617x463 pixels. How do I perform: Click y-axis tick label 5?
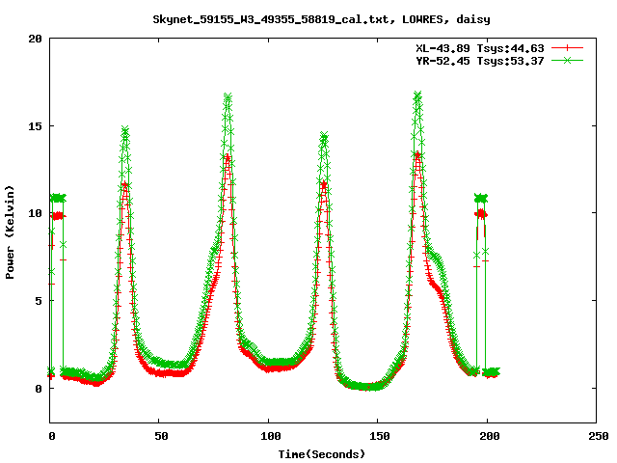pyautogui.click(x=39, y=301)
